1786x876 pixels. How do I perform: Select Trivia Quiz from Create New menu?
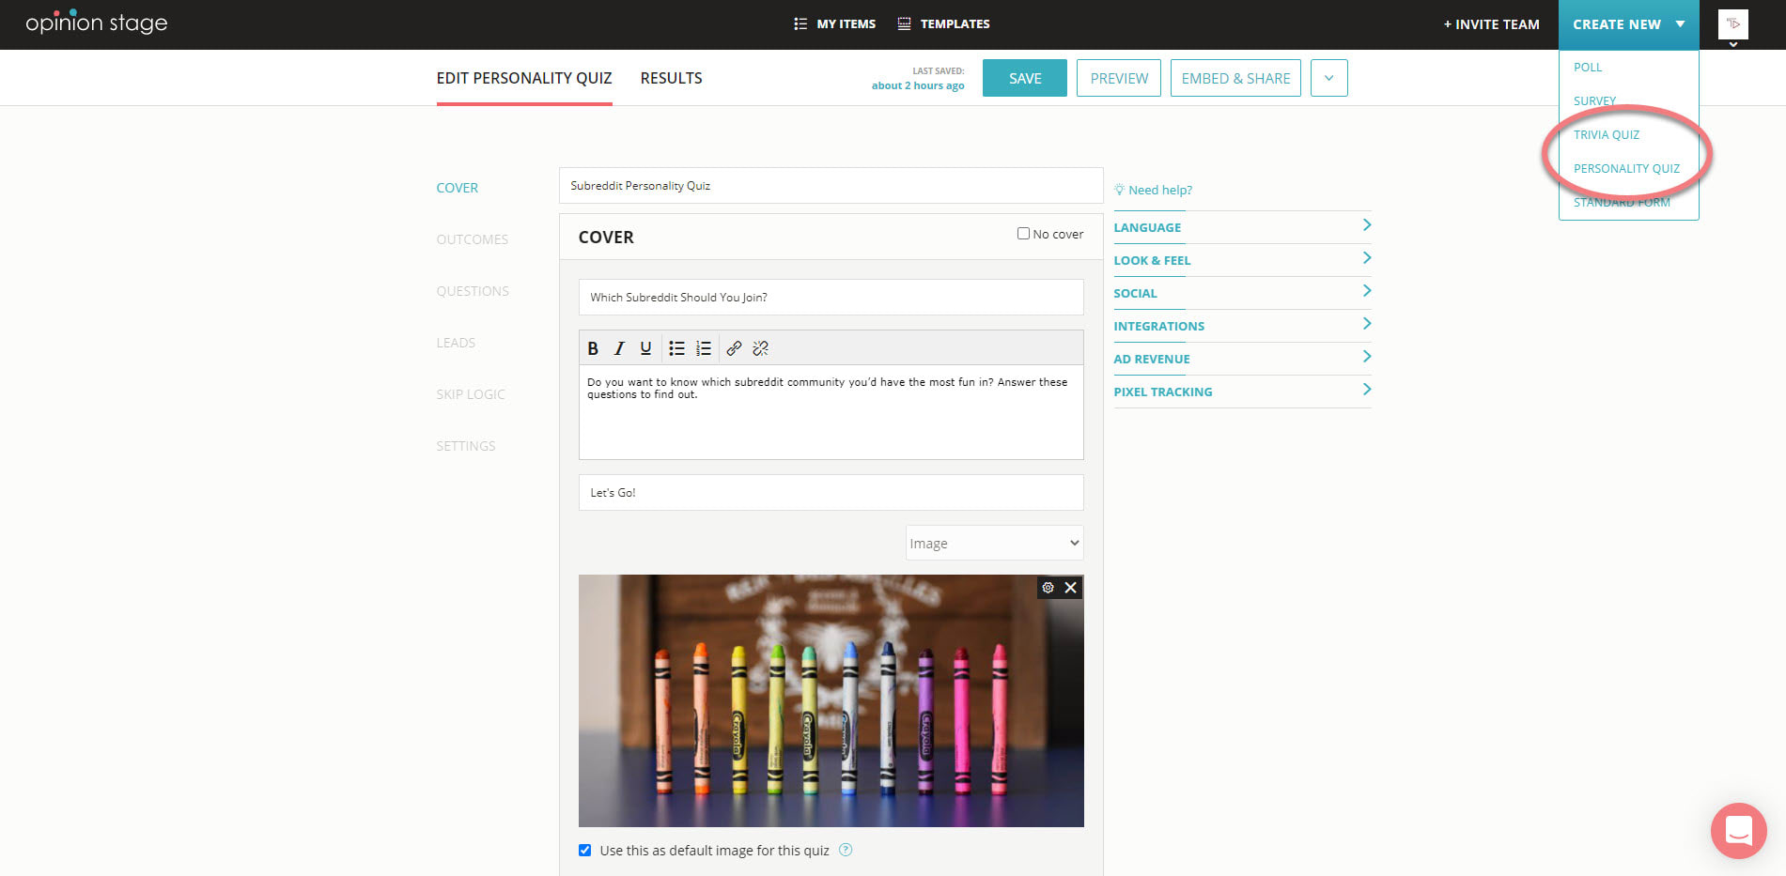pyautogui.click(x=1606, y=135)
